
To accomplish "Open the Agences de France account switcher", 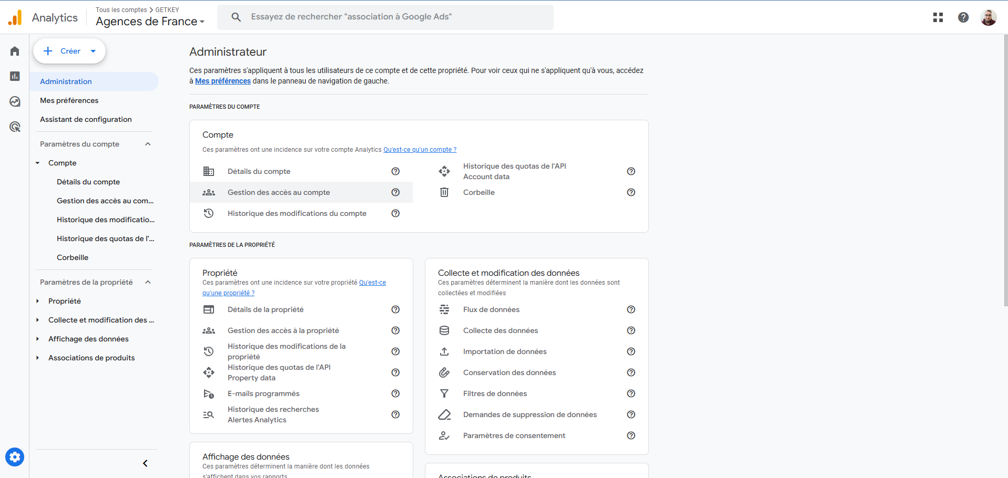I will pyautogui.click(x=150, y=21).
